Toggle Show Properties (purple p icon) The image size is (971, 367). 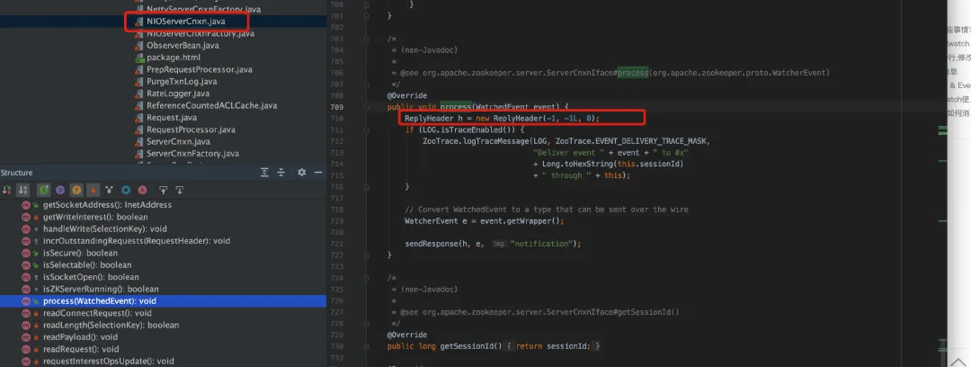click(x=60, y=190)
